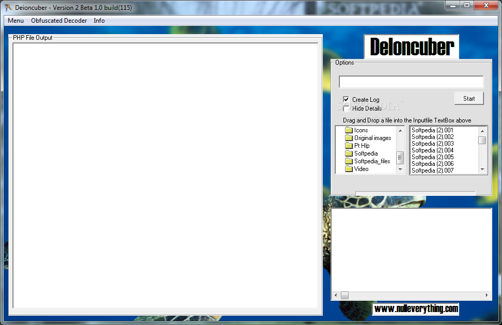Click the Softpedia_files folder icon
Screen dimensions: 502x325
coord(349,161)
